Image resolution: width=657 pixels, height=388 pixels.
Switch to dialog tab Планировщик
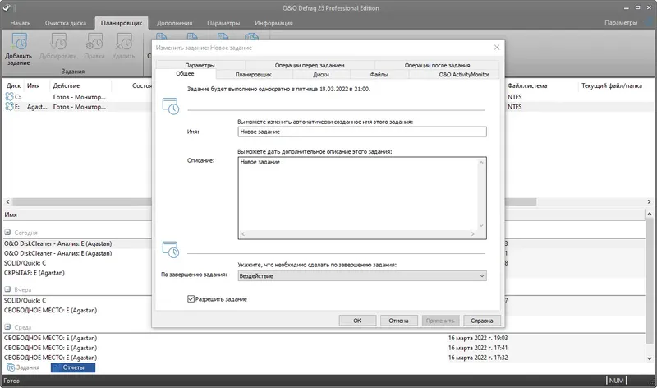tap(254, 75)
